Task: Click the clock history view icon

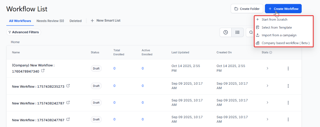Action: click(x=226, y=32)
